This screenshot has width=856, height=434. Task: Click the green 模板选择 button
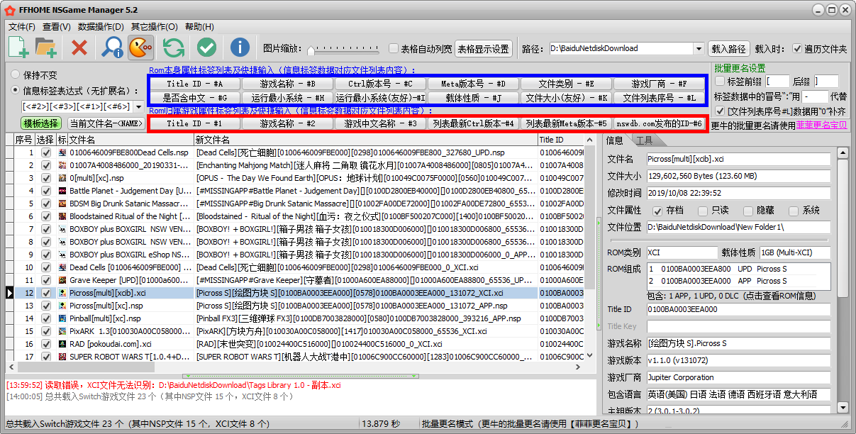pos(41,123)
